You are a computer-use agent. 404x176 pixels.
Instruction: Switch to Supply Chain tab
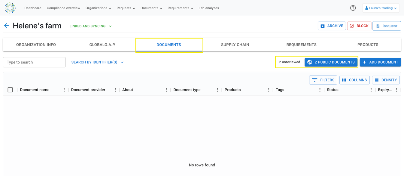click(x=235, y=45)
